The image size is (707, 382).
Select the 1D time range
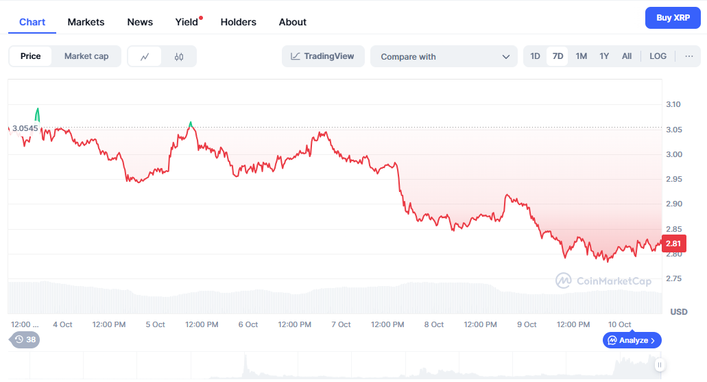point(536,56)
